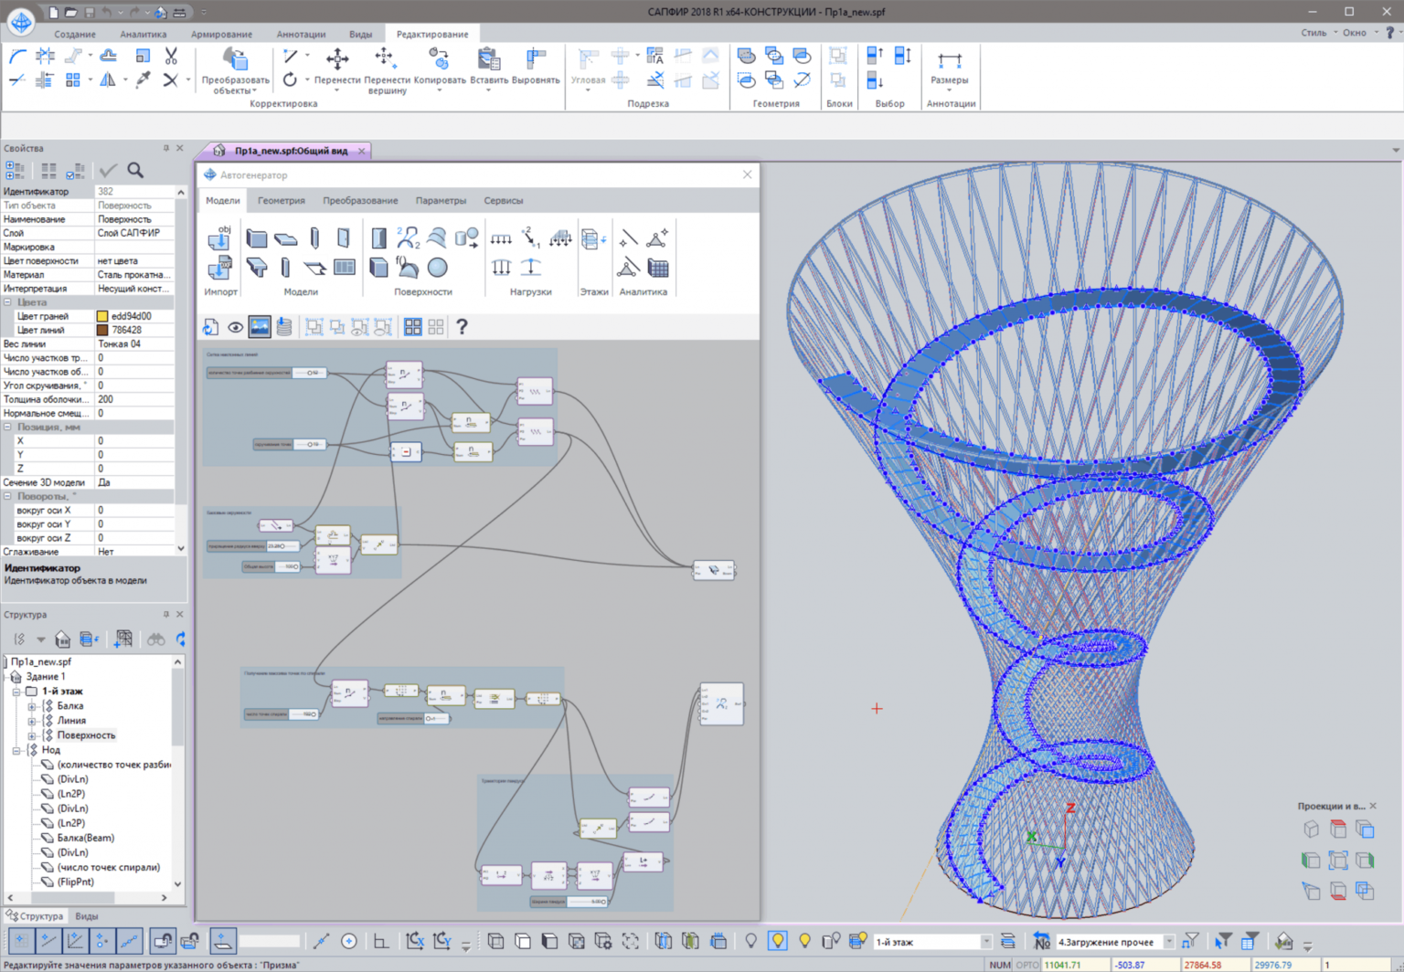Click the binoculars search icon in Структура panel
The image size is (1404, 972).
[155, 639]
